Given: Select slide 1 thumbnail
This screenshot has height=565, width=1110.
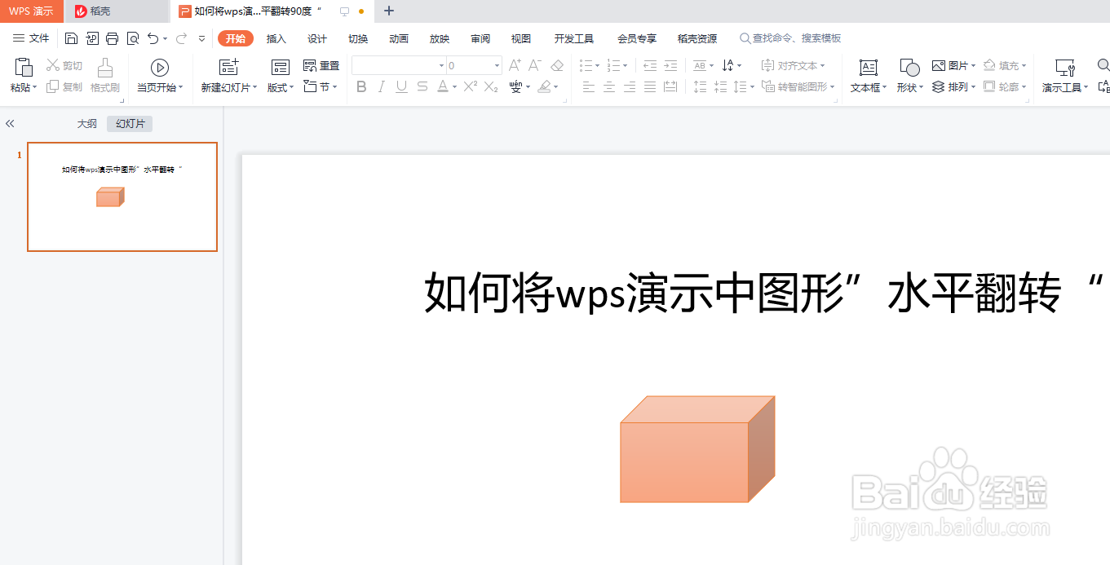Looking at the screenshot, I should [x=122, y=196].
